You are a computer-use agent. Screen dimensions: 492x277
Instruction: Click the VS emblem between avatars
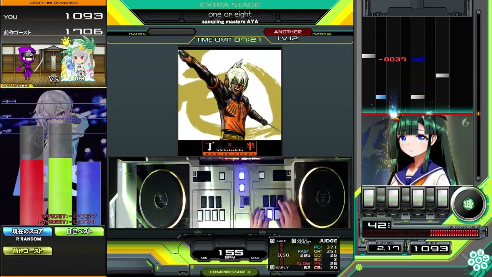pyautogui.click(x=53, y=79)
